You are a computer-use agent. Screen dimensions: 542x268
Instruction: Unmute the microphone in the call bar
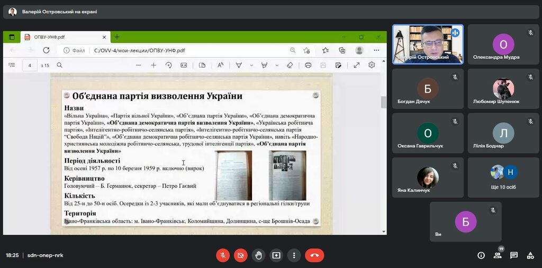(x=223, y=255)
